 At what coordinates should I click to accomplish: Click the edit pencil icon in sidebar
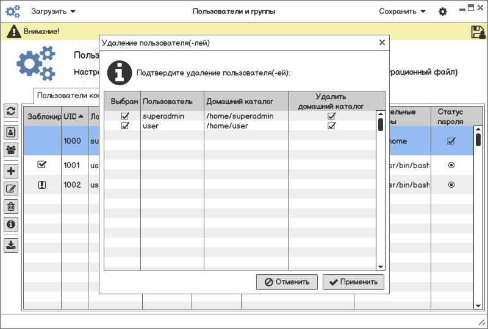coord(11,189)
